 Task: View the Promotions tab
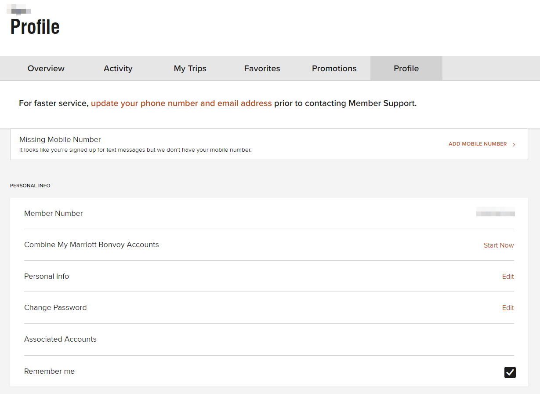click(334, 69)
